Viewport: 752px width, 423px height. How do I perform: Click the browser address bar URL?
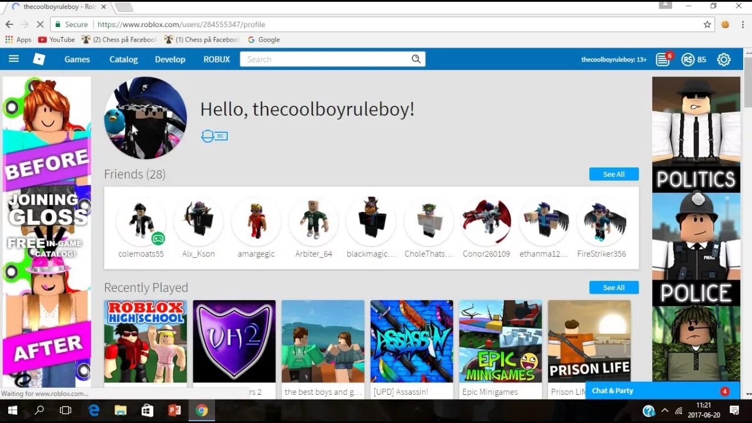[x=181, y=25]
